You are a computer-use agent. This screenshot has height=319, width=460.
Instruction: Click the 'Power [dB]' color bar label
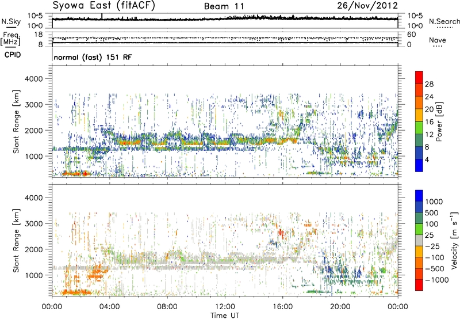pos(439,121)
